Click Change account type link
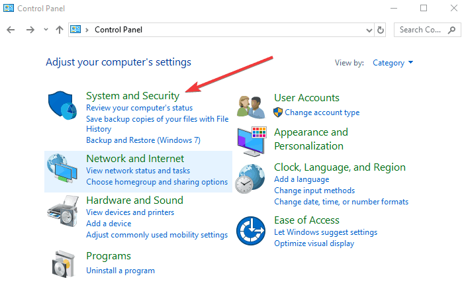Viewport: 462px width, 303px height. [x=322, y=112]
